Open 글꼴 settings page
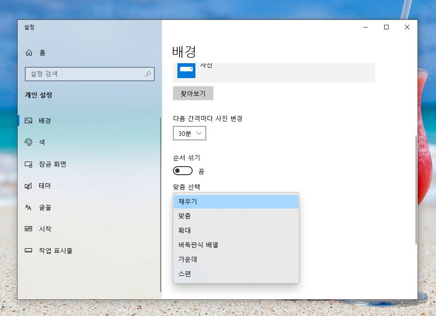 (45, 208)
